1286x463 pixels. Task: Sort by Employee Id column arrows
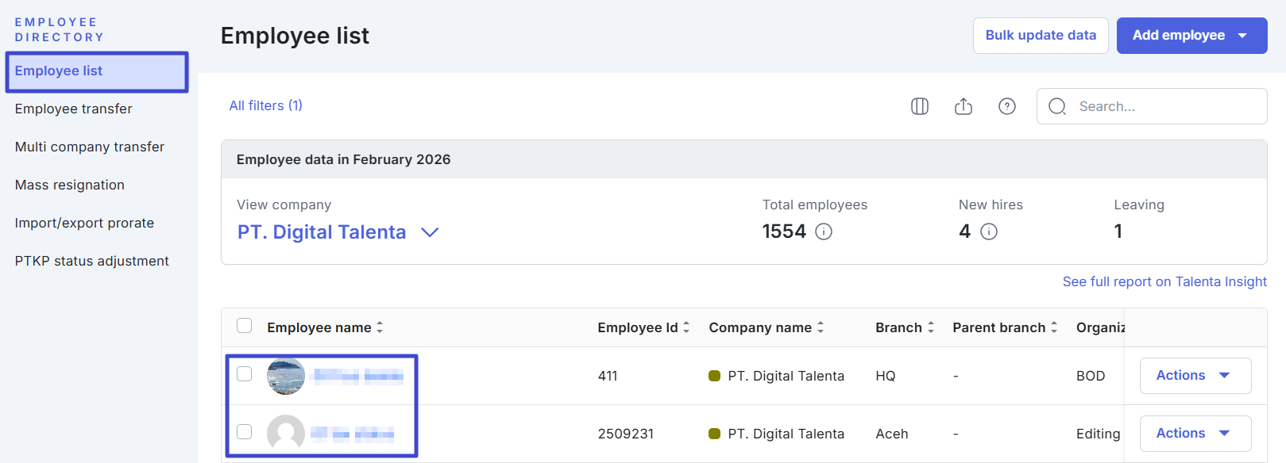tap(686, 327)
